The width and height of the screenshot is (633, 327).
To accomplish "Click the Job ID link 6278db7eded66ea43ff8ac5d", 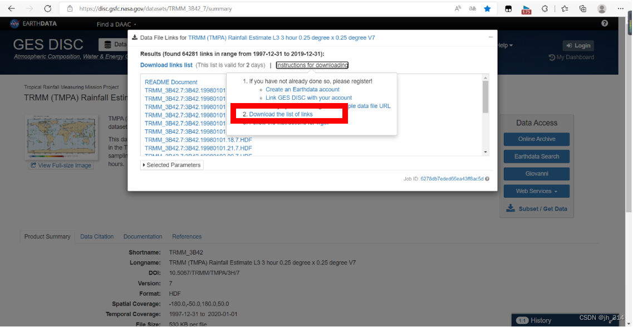I will pos(452,179).
